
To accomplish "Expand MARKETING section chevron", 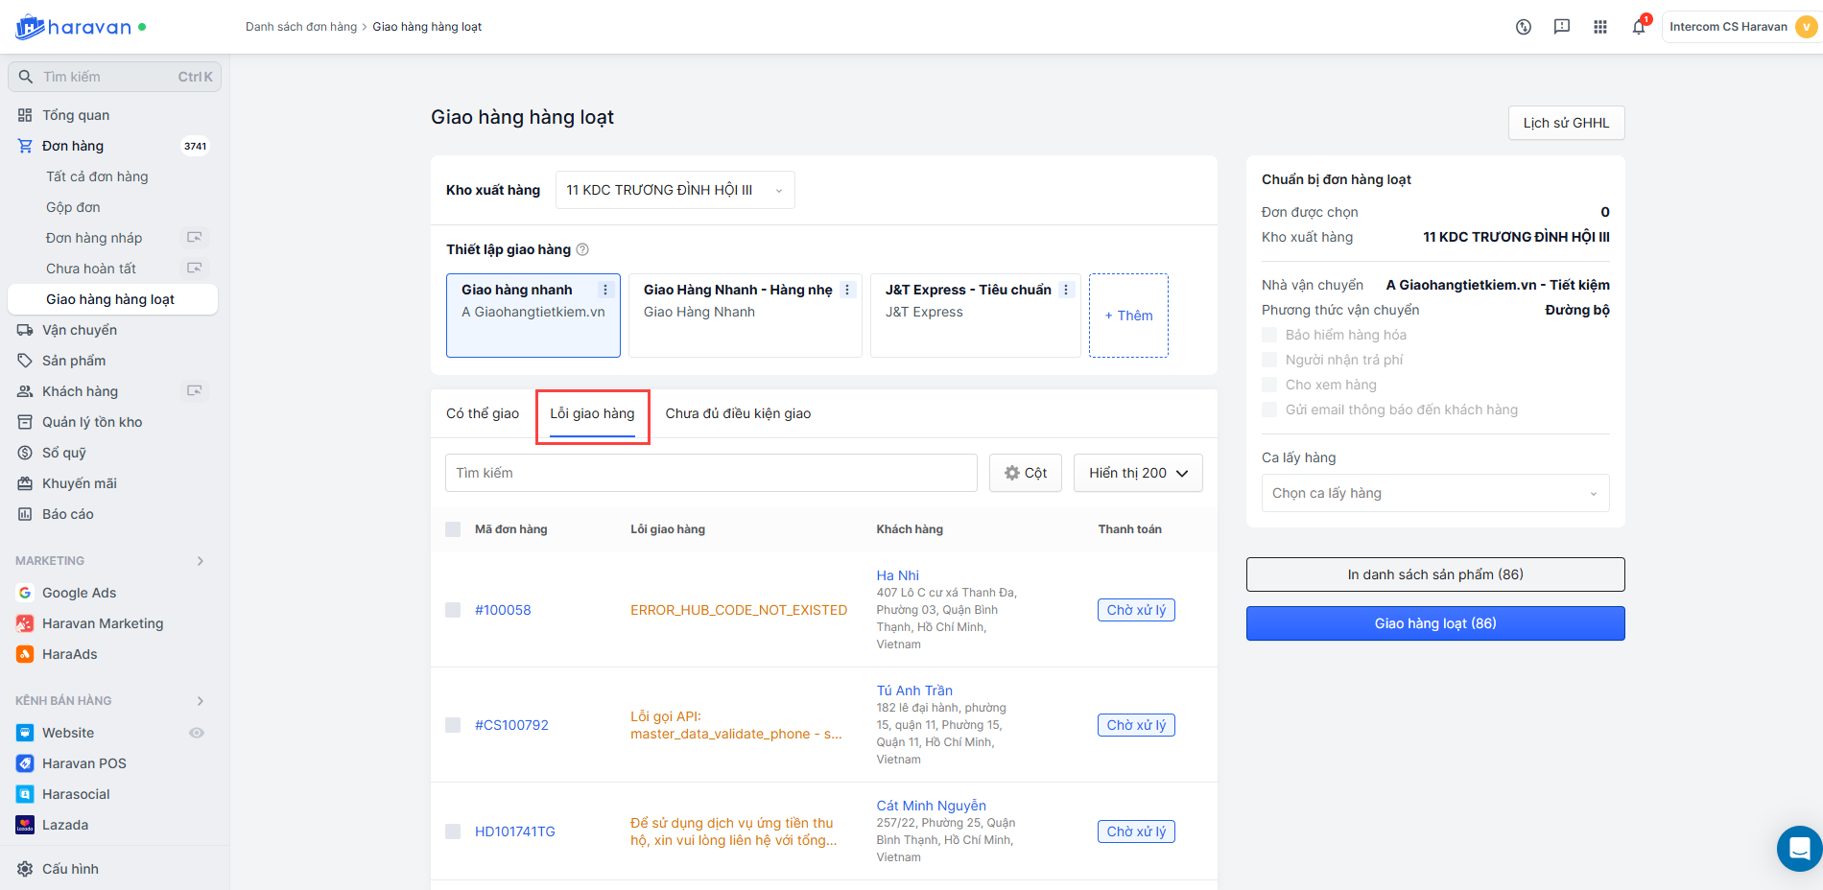I will point(201,561).
